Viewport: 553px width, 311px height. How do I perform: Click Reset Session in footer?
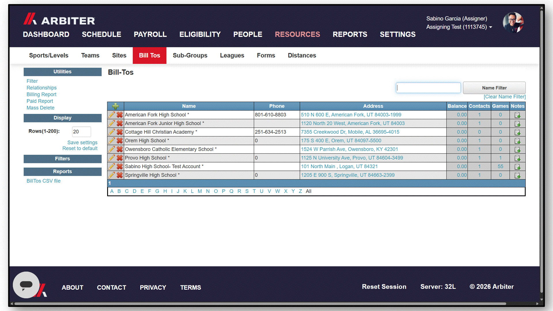(x=384, y=287)
